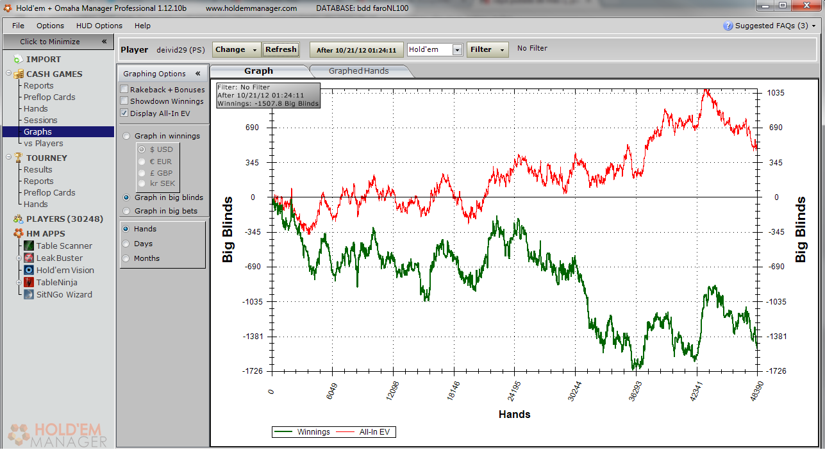Select Graph in big blinds radio button

point(126,197)
